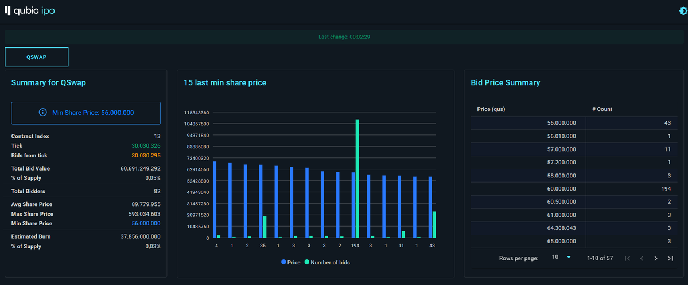Go to the previous page of bids

[642, 258]
